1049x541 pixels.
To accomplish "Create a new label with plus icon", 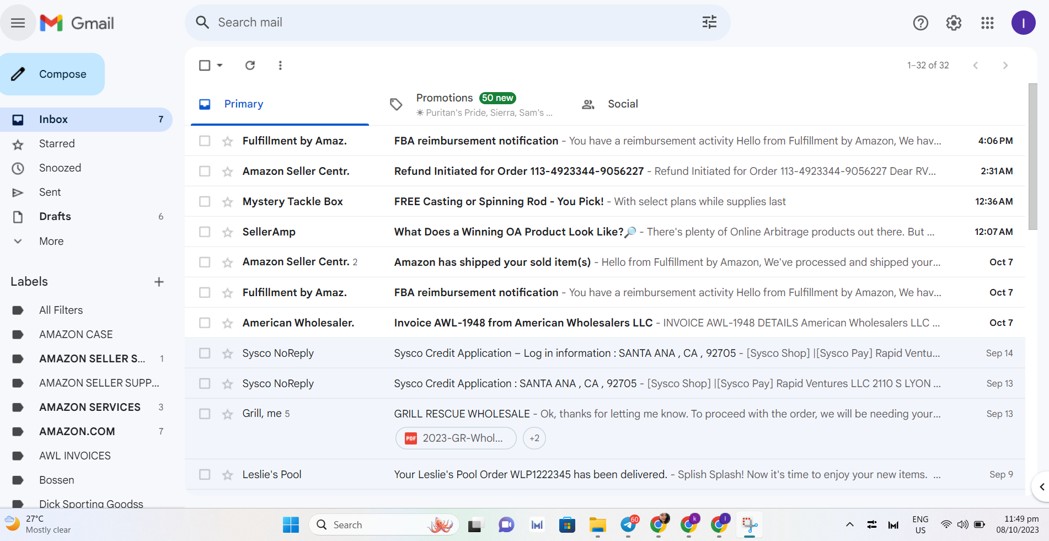I will coord(159,282).
